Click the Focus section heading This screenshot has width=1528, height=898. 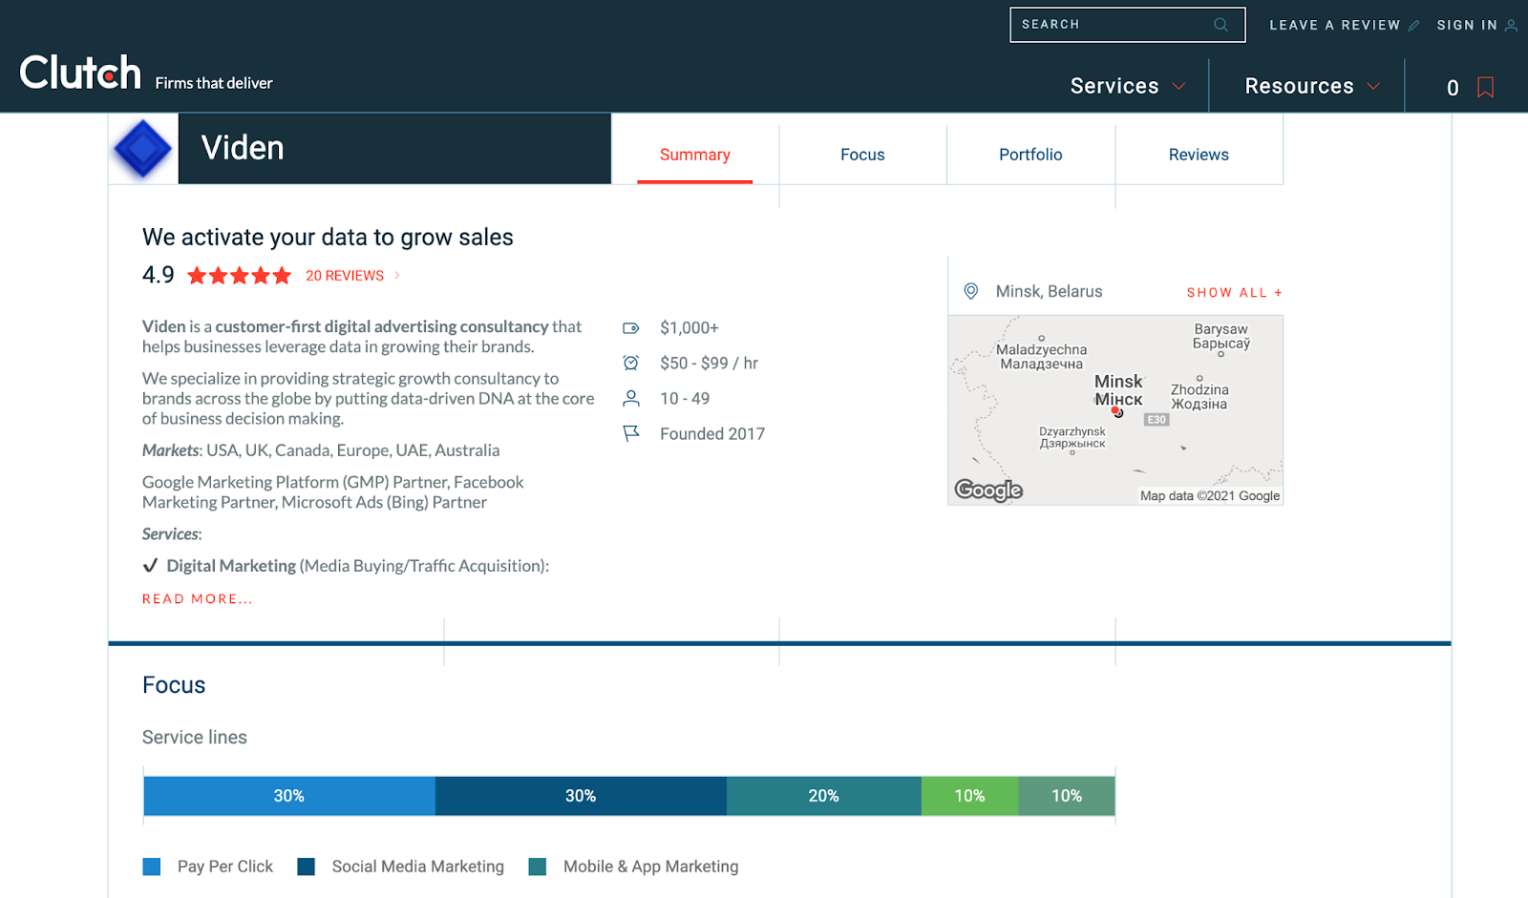click(174, 685)
